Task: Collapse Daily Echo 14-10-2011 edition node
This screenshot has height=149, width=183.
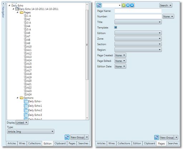Action: tap(14, 9)
